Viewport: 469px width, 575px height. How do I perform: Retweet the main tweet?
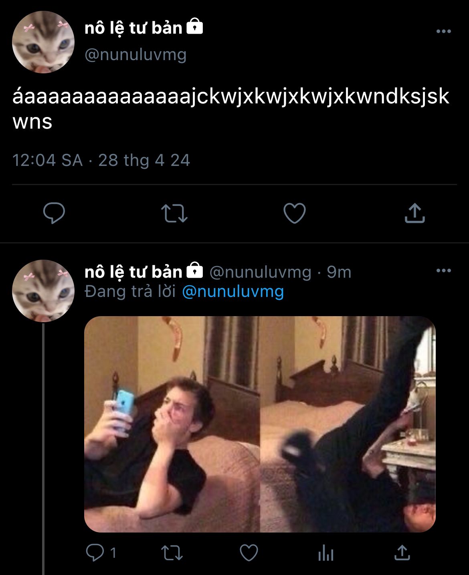(174, 213)
